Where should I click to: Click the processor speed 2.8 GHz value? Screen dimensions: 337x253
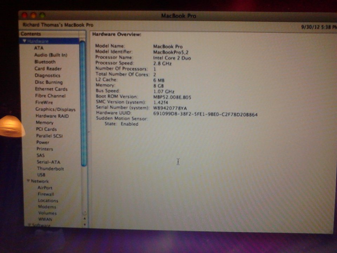(162, 64)
